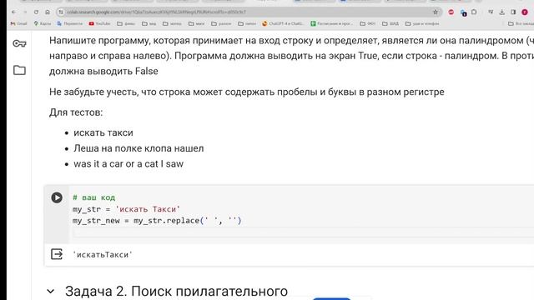Open the Переводчик translate bookmark

[70, 23]
